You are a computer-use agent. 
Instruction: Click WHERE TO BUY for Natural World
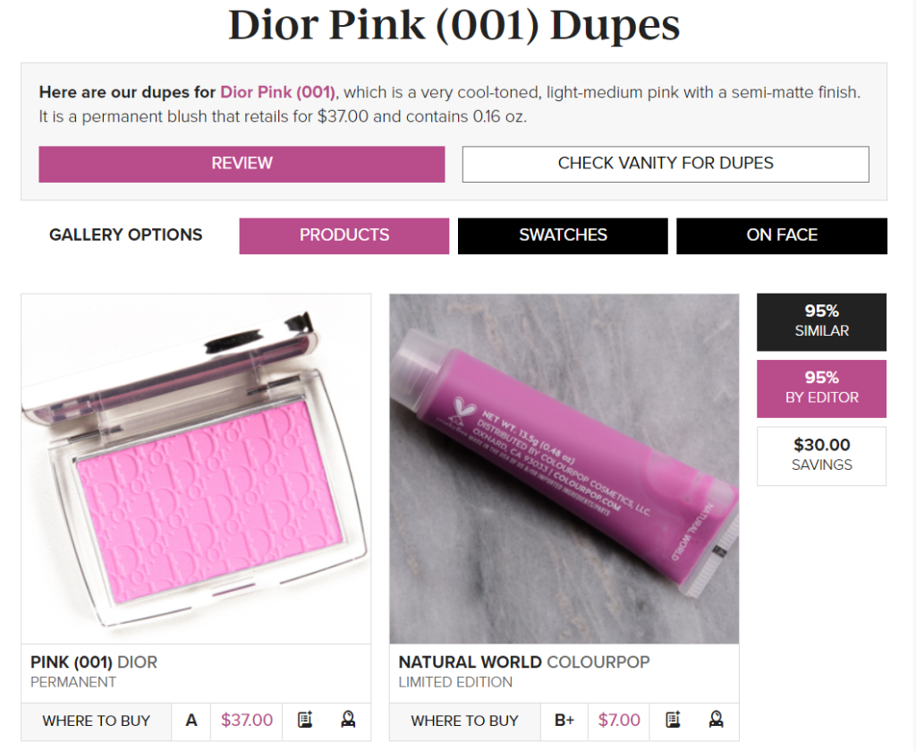464,721
